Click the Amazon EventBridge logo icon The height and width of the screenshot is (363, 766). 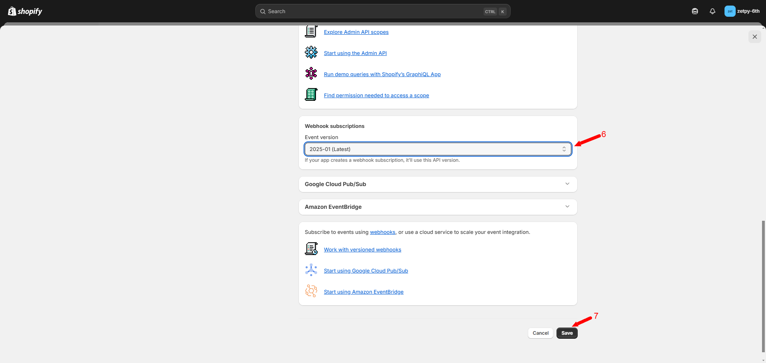pyautogui.click(x=311, y=291)
